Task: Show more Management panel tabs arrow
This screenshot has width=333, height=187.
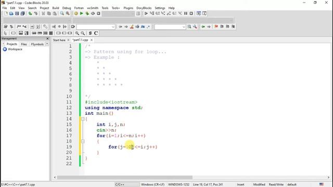Action: tap(47, 44)
